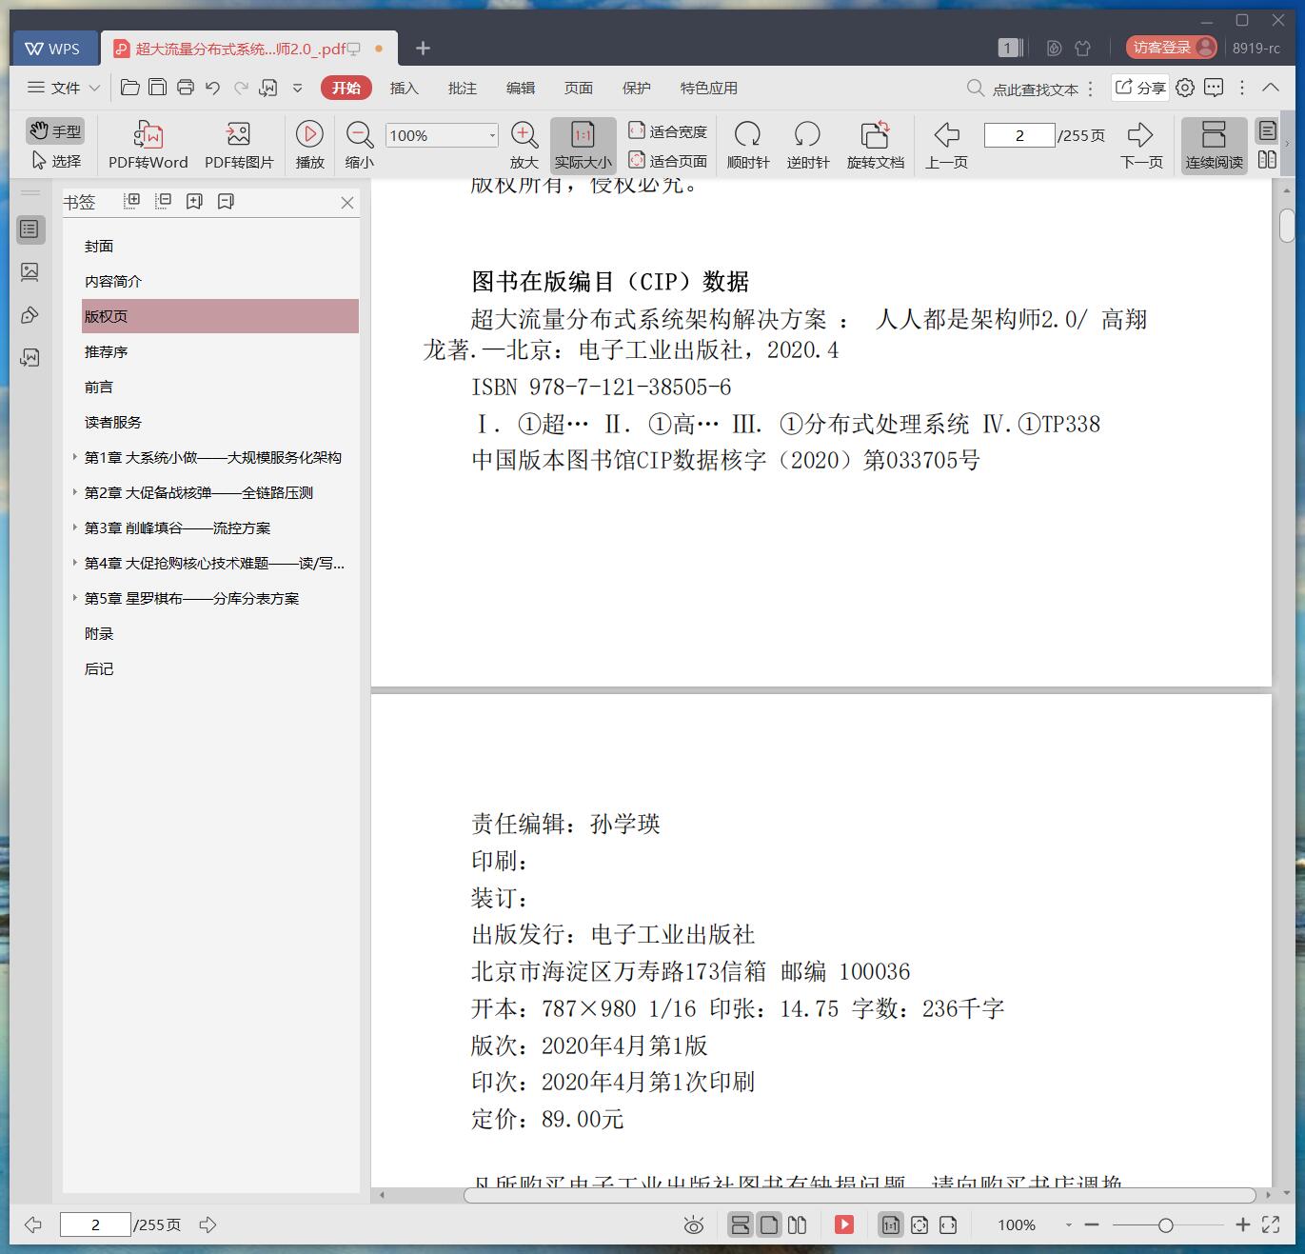1305x1254 pixels.
Task: Open settings gear icon
Action: 1185,88
